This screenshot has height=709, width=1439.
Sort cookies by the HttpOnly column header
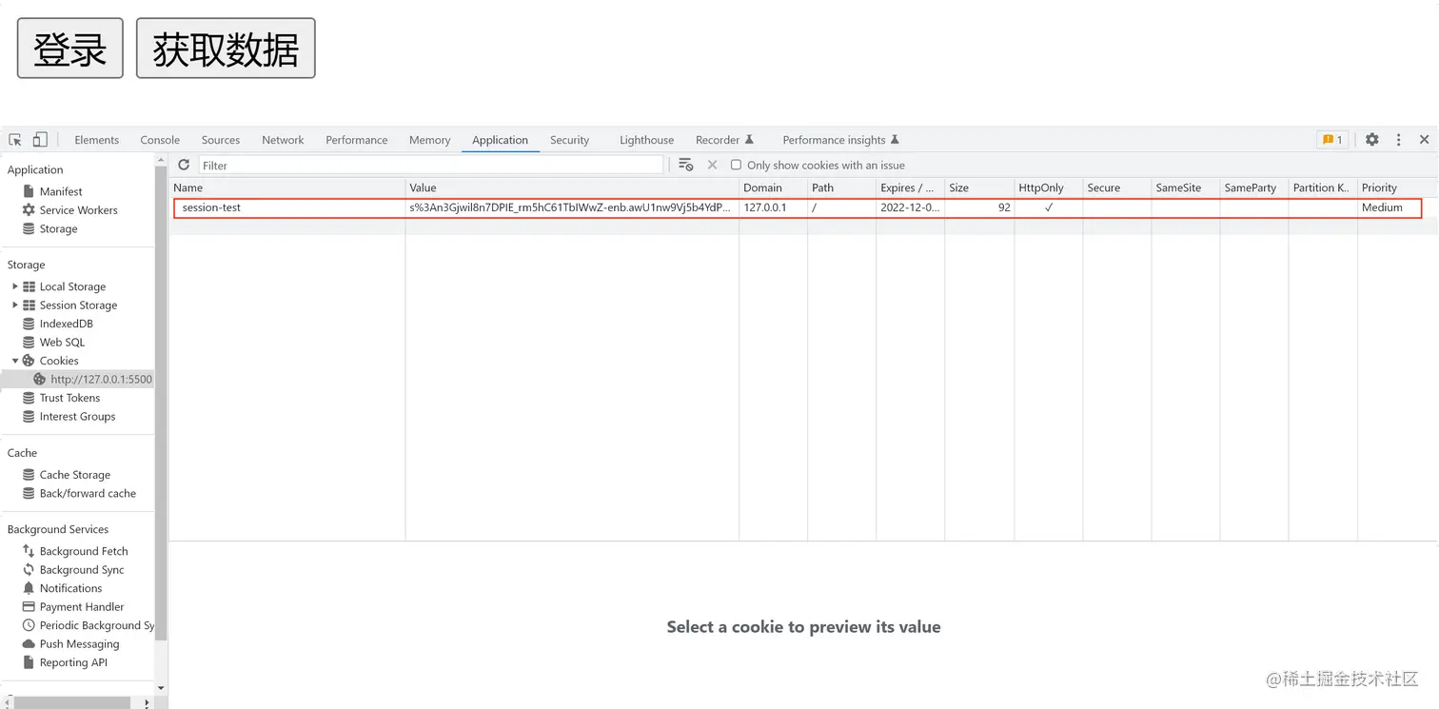1048,187
